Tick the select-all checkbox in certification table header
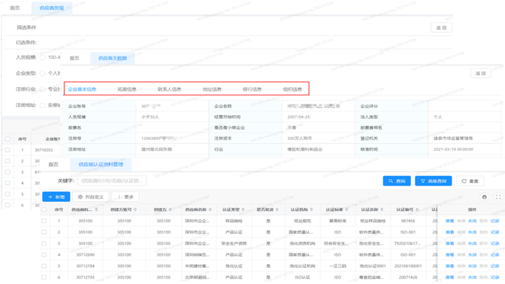This screenshot has width=505, height=284. [44, 210]
